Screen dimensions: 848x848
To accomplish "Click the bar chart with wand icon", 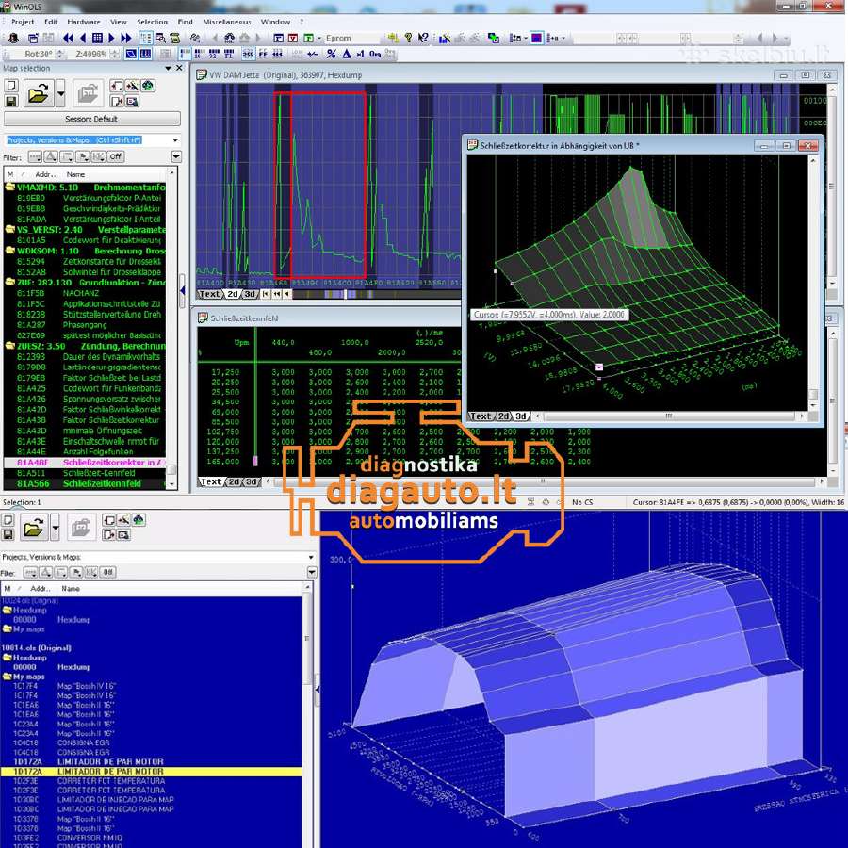I will (444, 38).
